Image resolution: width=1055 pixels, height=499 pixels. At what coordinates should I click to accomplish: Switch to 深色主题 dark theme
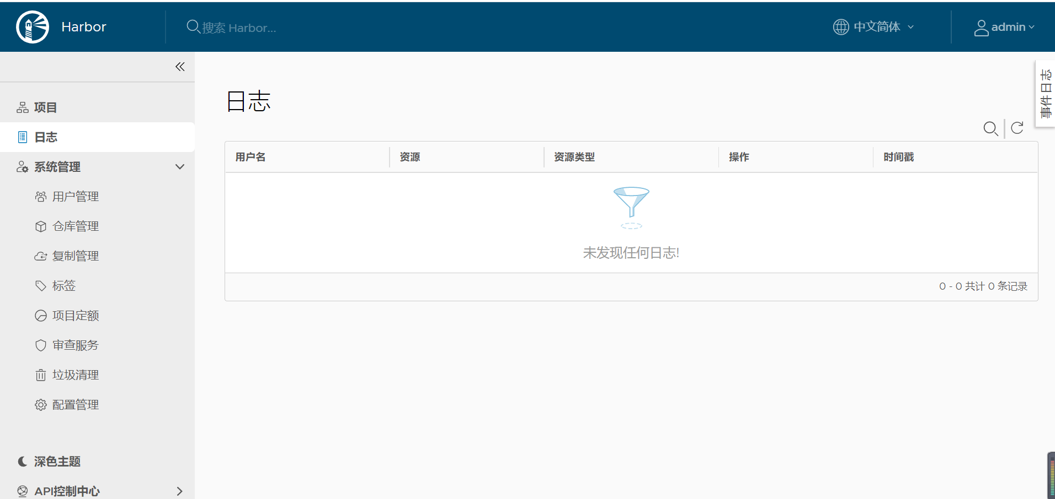57,462
